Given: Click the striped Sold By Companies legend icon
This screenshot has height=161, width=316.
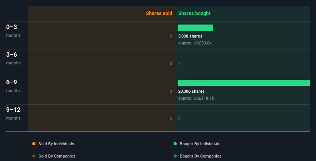Looking at the screenshot, I should pyautogui.click(x=34, y=156).
